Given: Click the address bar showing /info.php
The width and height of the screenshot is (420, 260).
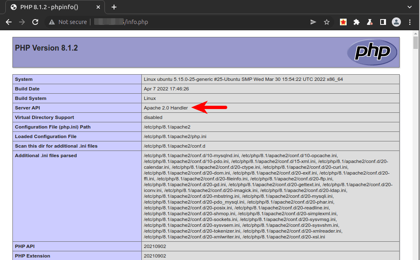Looking at the screenshot, I should coord(187,22).
